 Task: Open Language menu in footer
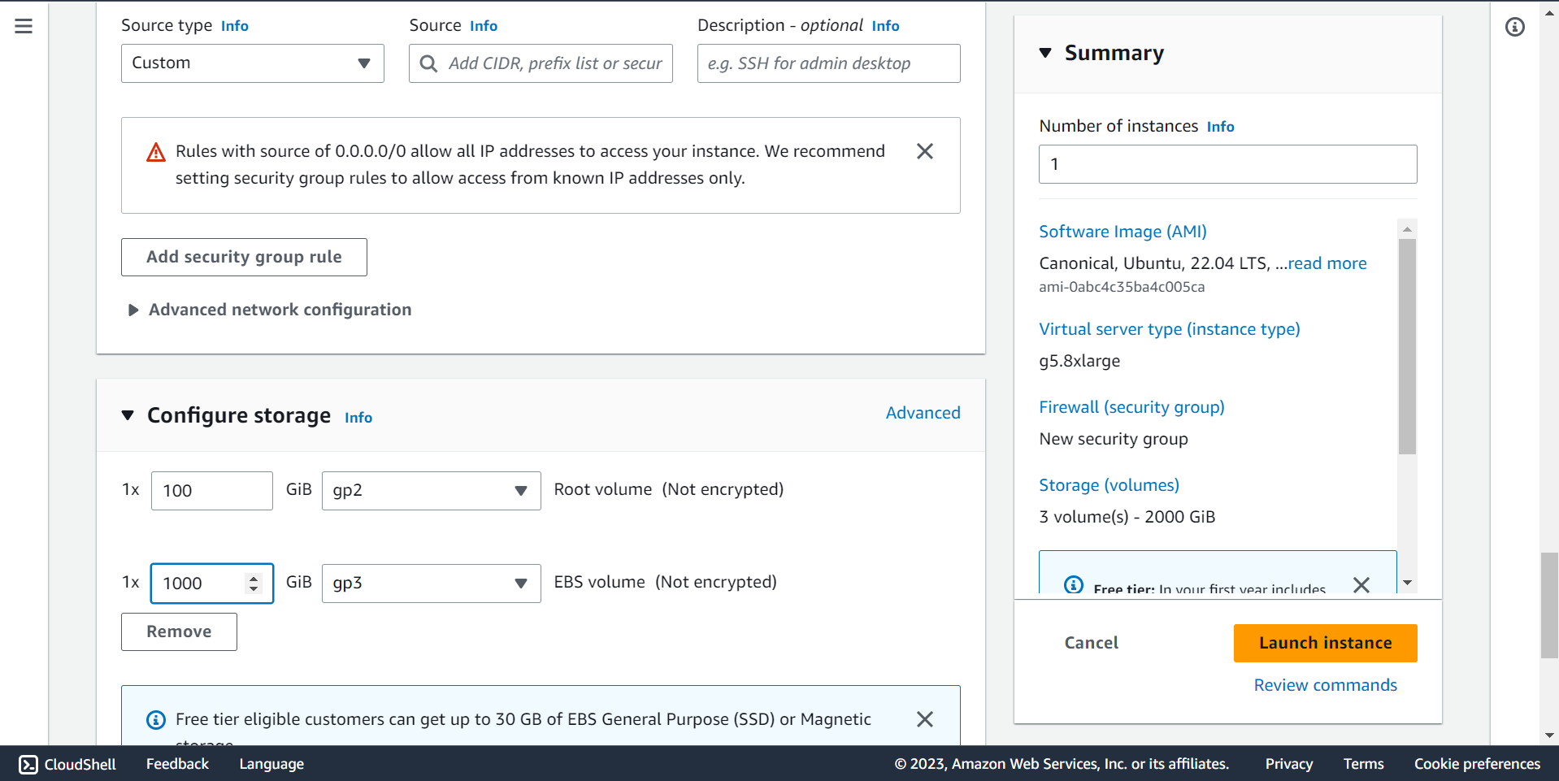(271, 764)
